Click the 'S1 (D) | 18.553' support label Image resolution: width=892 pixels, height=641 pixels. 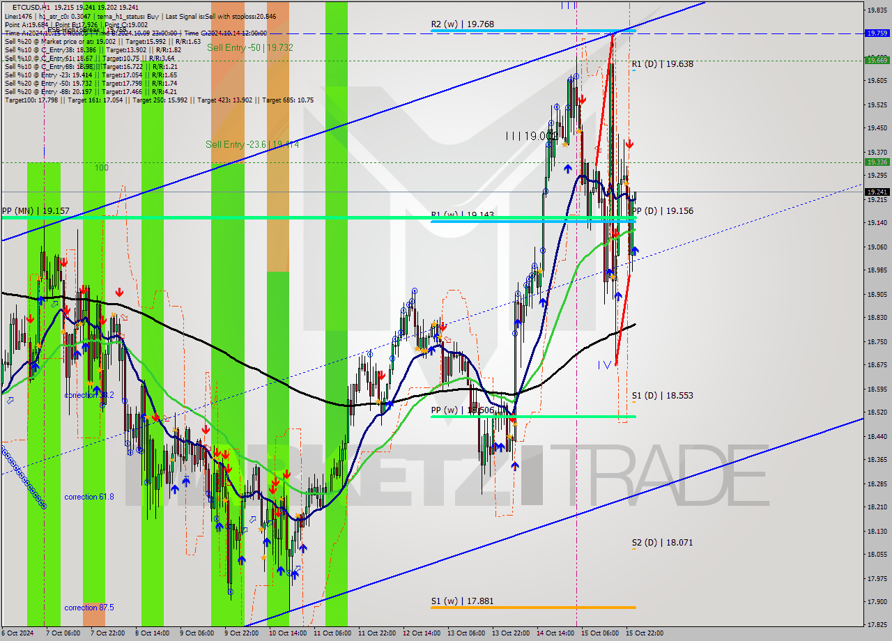click(662, 396)
